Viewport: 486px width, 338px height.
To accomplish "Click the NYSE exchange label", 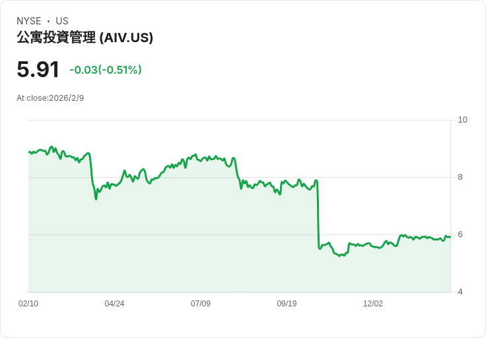I will pyautogui.click(x=28, y=21).
